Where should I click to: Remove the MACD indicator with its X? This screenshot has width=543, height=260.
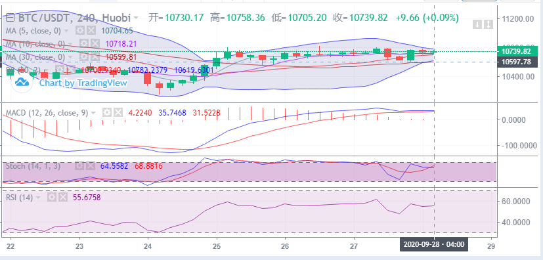coord(118,112)
